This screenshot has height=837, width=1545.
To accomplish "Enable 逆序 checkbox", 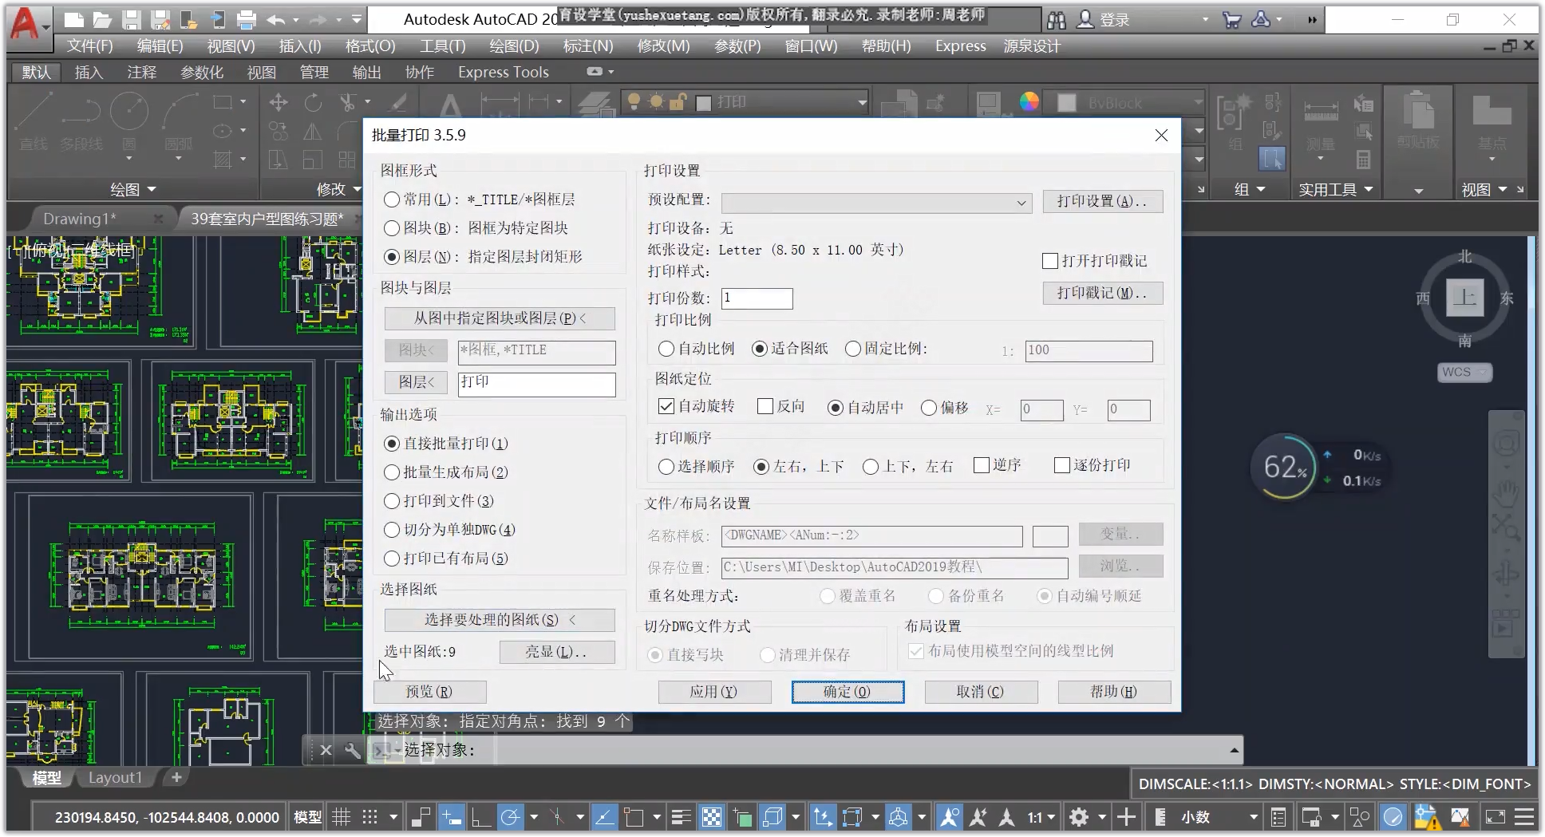I will (x=982, y=465).
